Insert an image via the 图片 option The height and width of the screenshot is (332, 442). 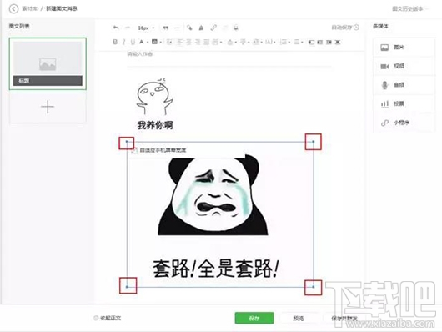404,47
